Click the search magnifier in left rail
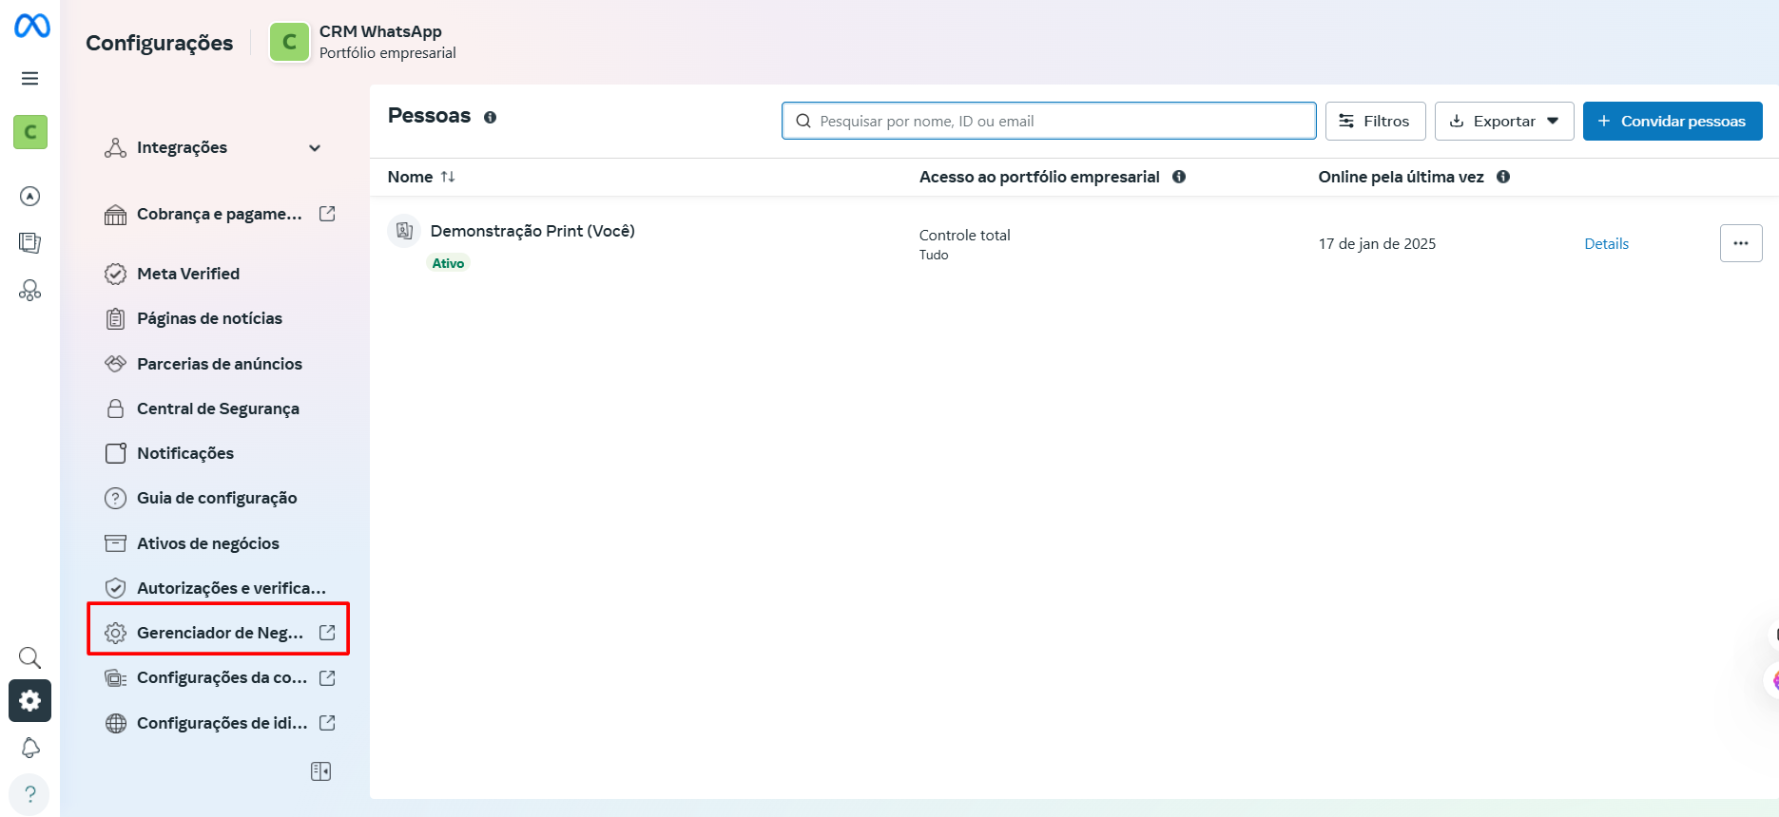Screen dimensions: 1779x817 tap(30, 657)
